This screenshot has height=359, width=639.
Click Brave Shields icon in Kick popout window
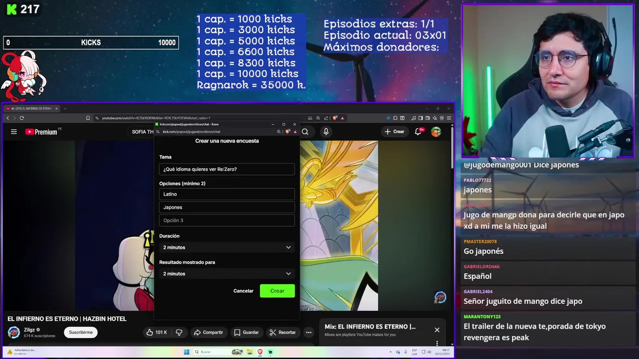(288, 132)
